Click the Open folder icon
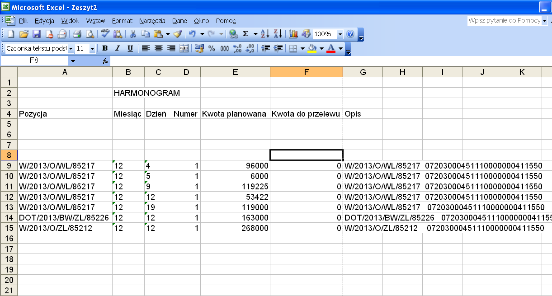Image resolution: width=552 pixels, height=296 pixels. (24, 34)
